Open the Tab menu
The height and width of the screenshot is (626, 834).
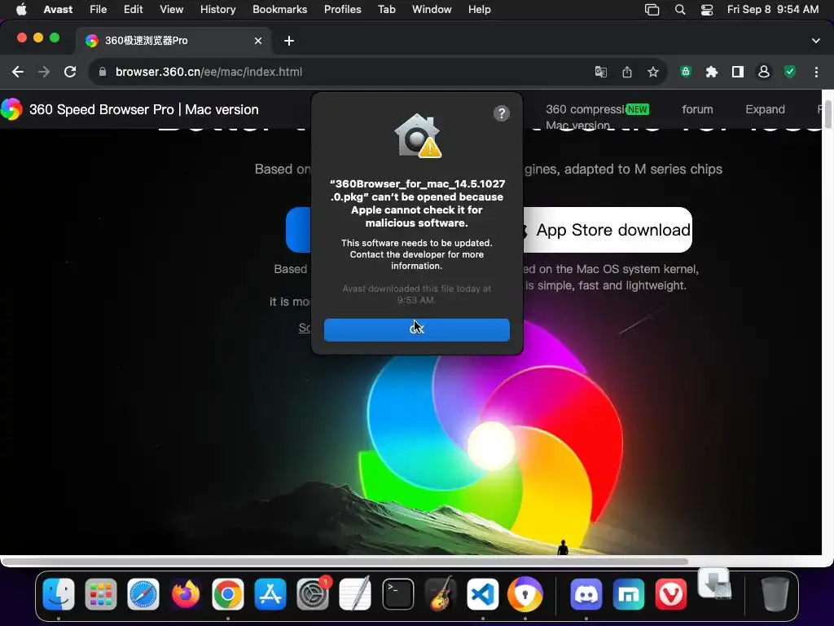click(387, 10)
